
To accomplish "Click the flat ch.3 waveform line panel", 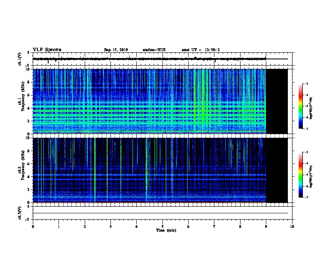I will [x=162, y=213].
